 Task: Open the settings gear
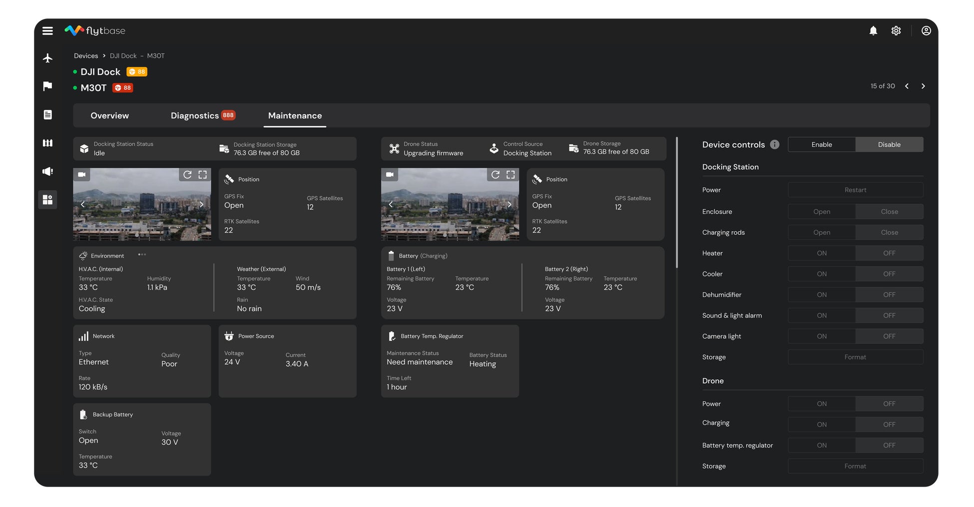click(896, 31)
